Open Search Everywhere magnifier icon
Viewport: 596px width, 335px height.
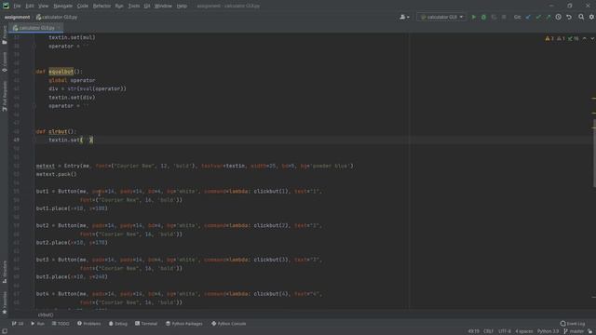click(581, 17)
